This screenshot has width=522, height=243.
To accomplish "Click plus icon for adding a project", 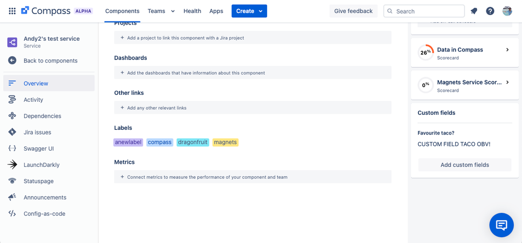I will pos(122,38).
